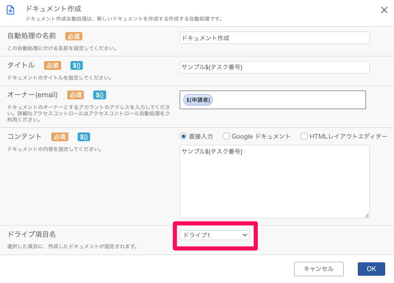Close the document creation dialog
The height and width of the screenshot is (283, 394).
coord(384,10)
